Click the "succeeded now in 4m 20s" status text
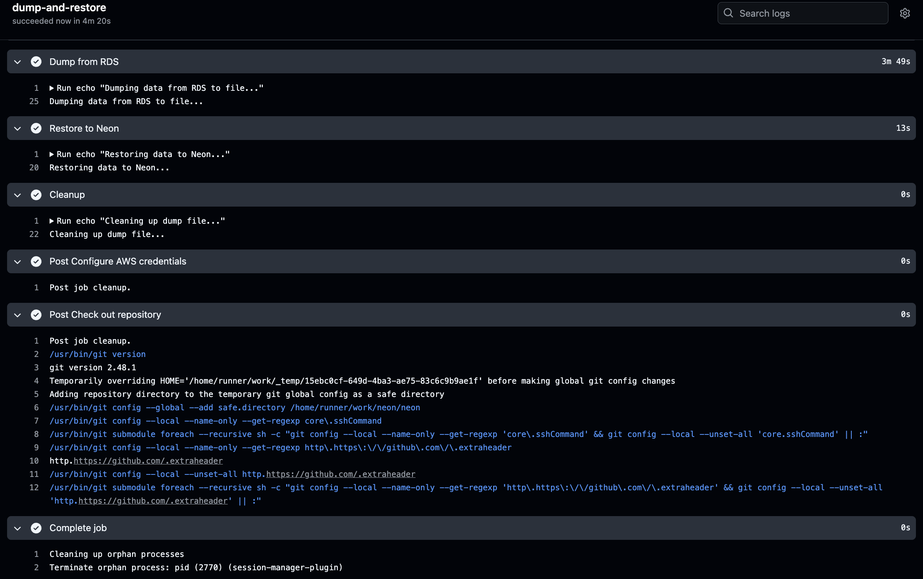Screen dimensions: 923x579 coord(61,21)
